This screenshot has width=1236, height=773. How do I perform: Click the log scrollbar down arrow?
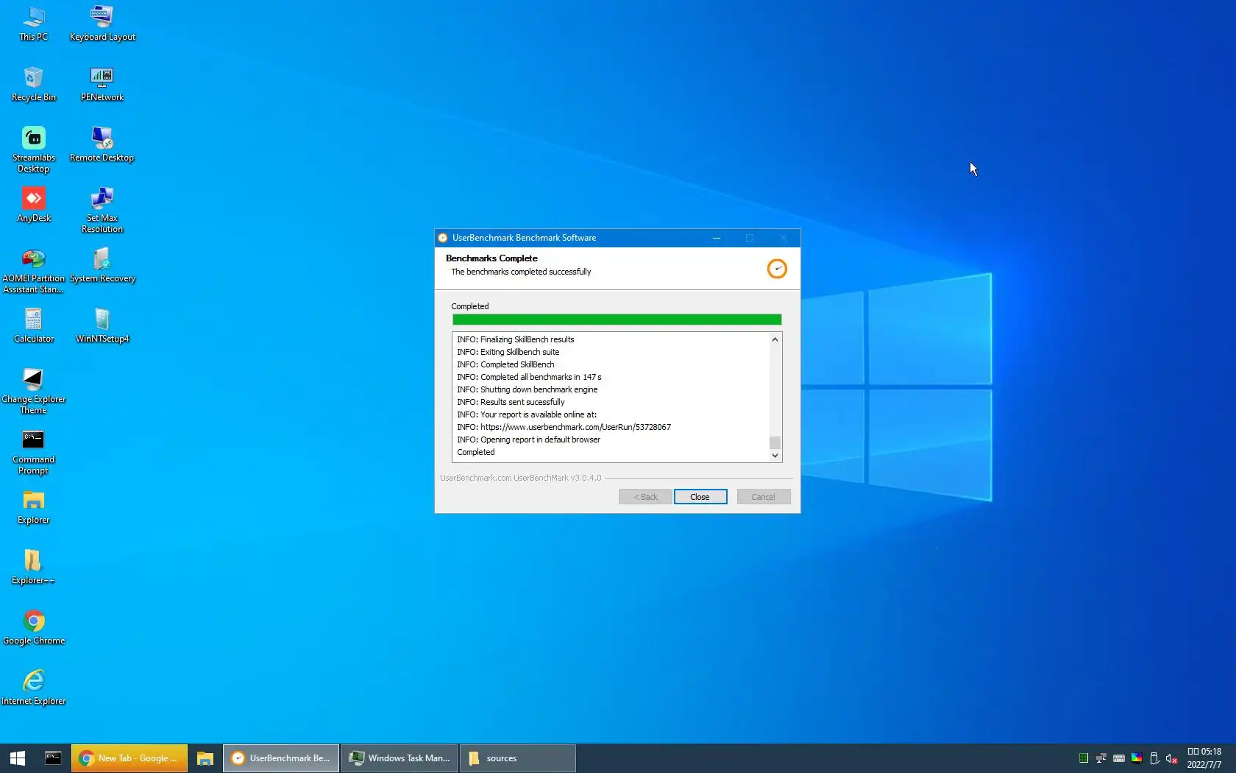[x=775, y=456]
